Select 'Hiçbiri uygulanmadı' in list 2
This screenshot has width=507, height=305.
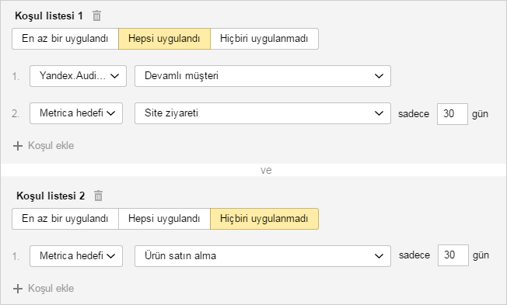click(264, 219)
